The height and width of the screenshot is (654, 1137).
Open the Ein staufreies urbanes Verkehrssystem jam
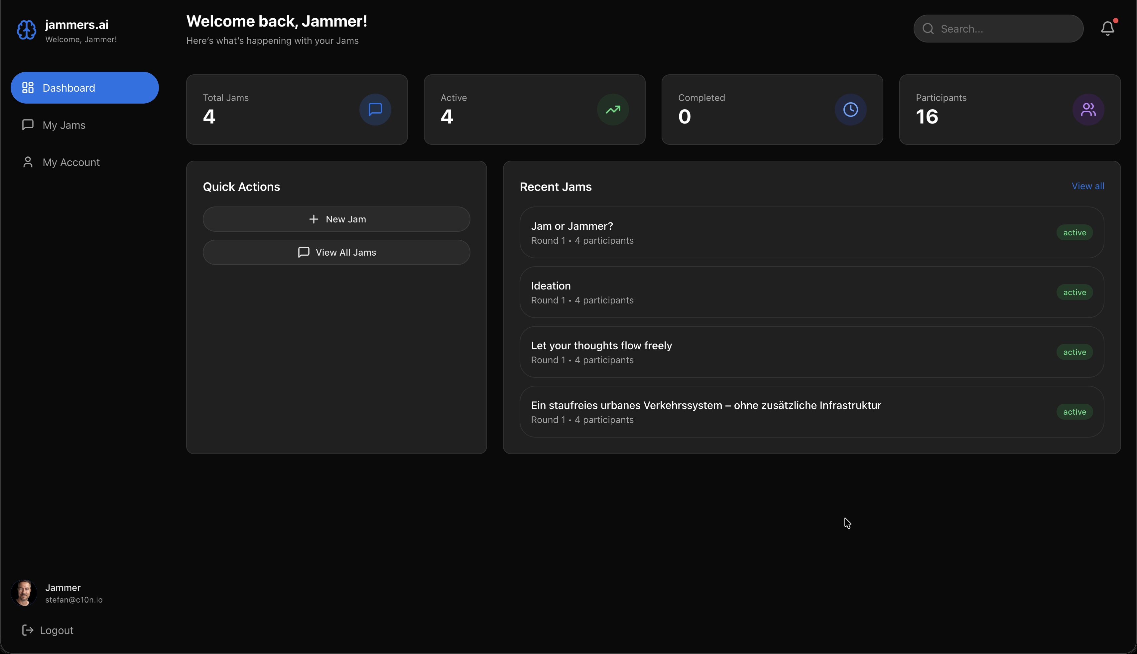click(812, 411)
